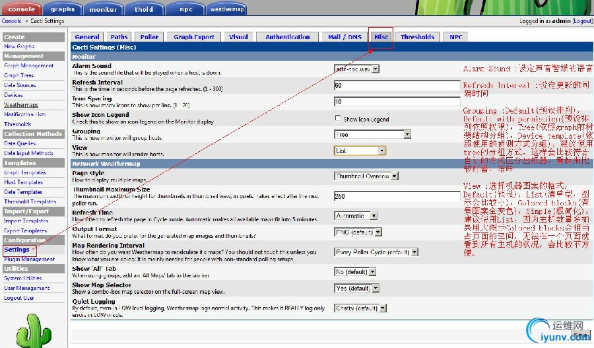Click Logout User in the sidebar
Image resolution: width=594 pixels, height=348 pixels.
19,298
